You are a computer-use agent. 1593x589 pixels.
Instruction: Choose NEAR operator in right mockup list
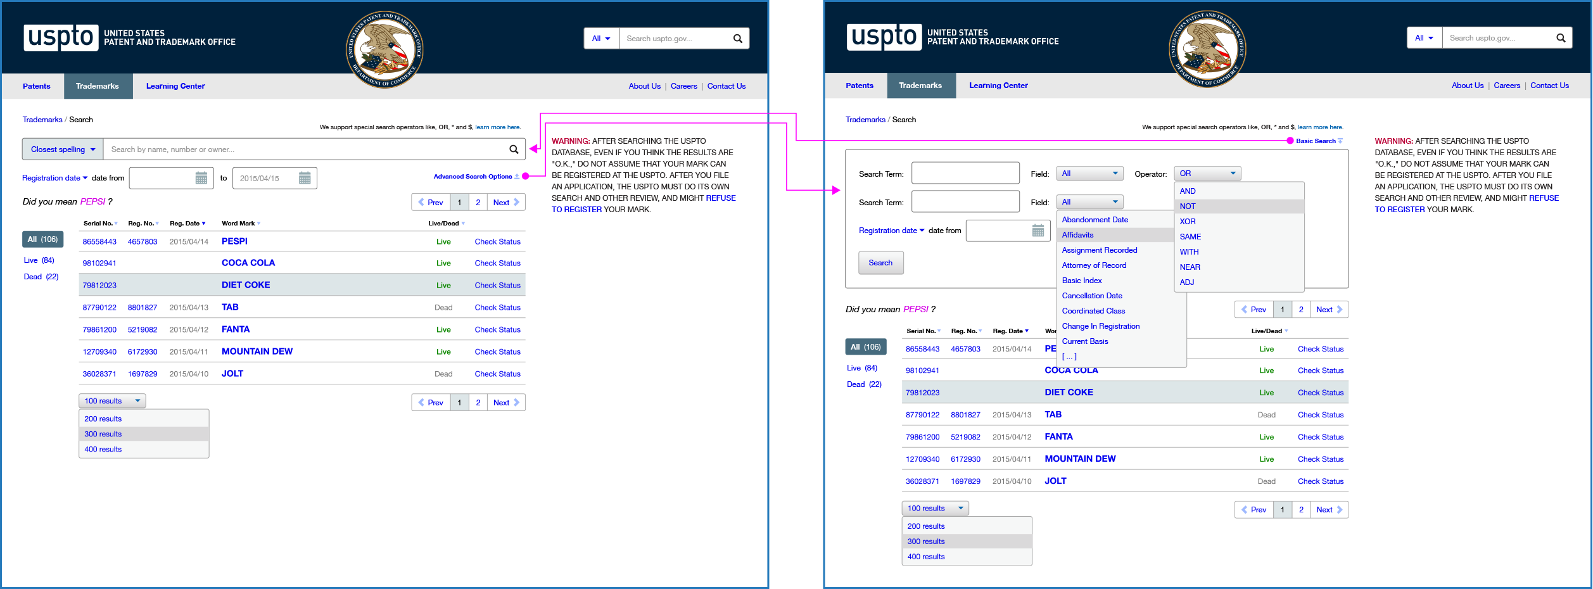coord(1239,267)
